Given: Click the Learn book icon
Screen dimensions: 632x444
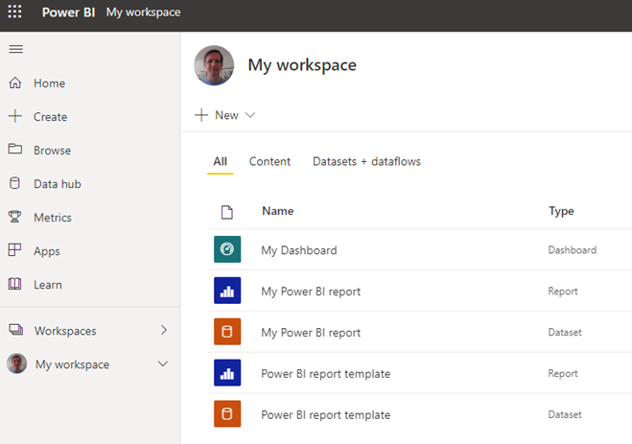Looking at the screenshot, I should 15,284.
